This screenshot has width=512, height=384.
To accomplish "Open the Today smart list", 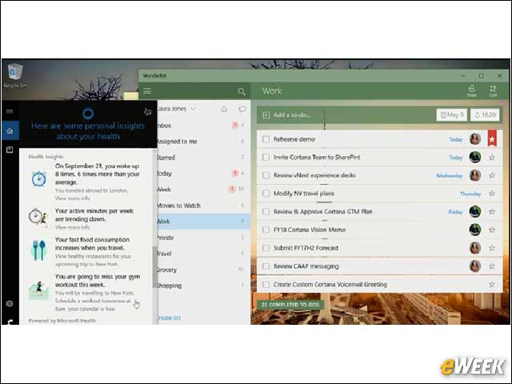I will [x=203, y=174].
